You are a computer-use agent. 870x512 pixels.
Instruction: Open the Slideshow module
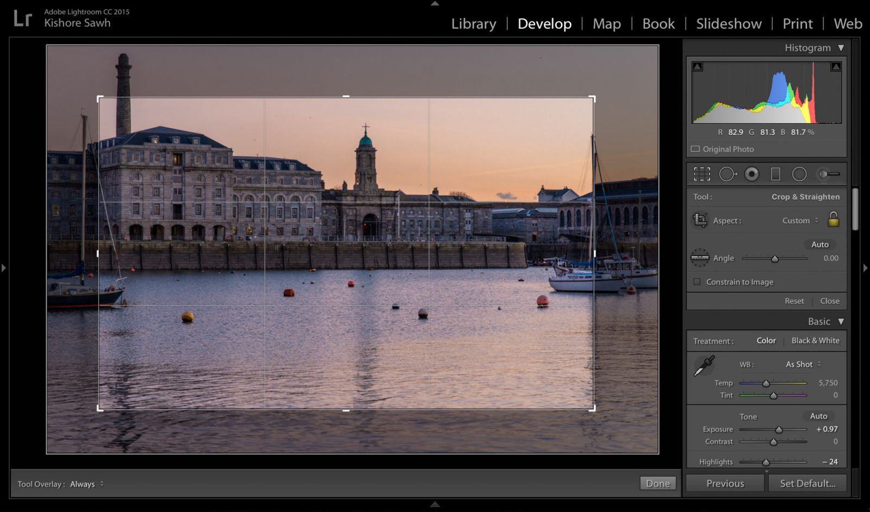coord(728,24)
